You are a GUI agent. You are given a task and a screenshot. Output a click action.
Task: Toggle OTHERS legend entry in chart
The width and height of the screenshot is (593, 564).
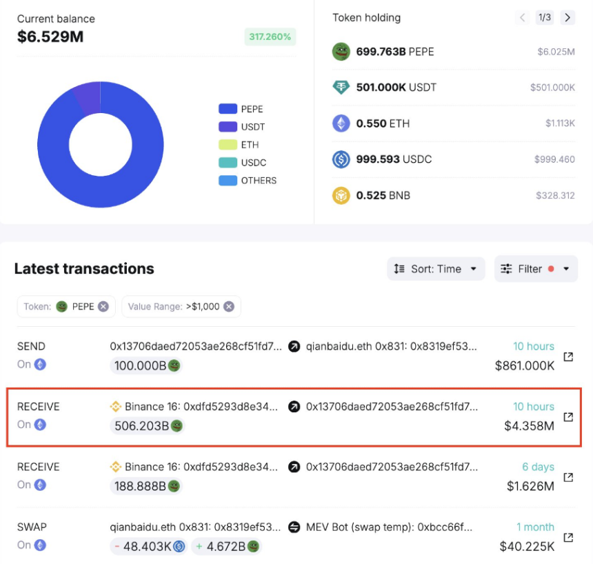[x=248, y=181]
